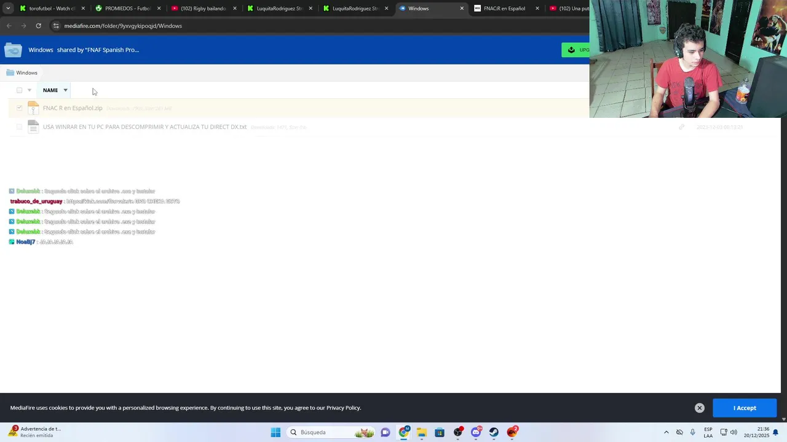Close the PROMIEDOS tab
Viewport: 787px width, 442px height.
pyautogui.click(x=159, y=9)
